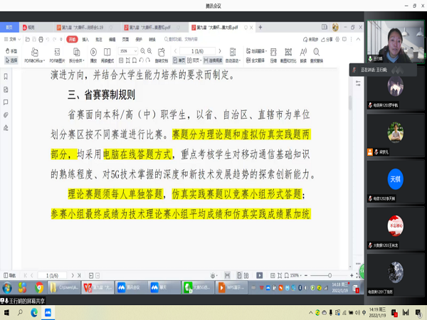This screenshot has height=320, width=427.
Task: Jump to last page in the status bar
Action: [x=79, y=276]
